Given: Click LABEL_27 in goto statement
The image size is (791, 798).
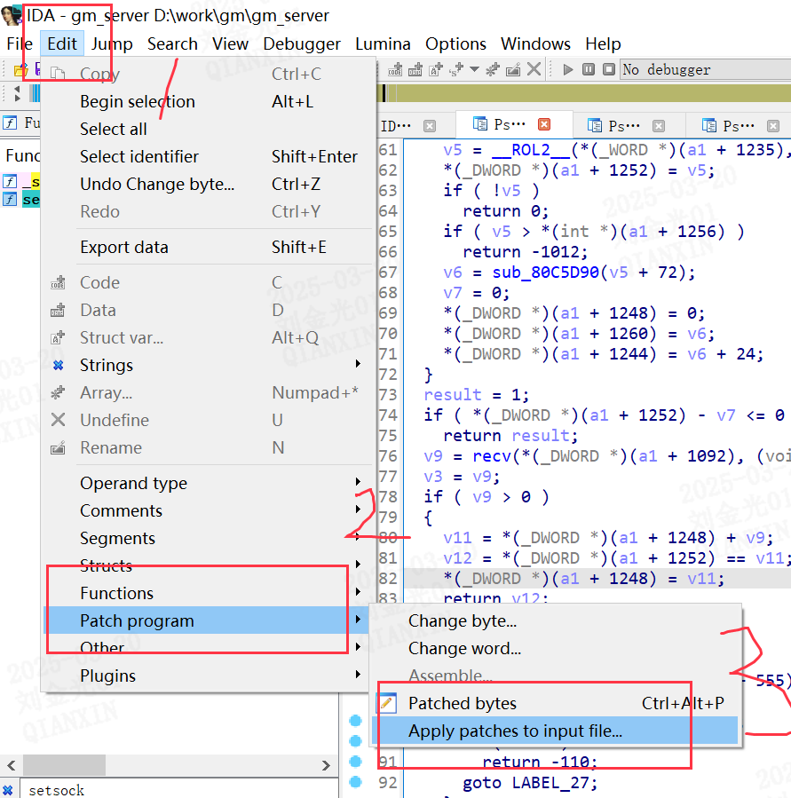Looking at the screenshot, I should click(550, 783).
